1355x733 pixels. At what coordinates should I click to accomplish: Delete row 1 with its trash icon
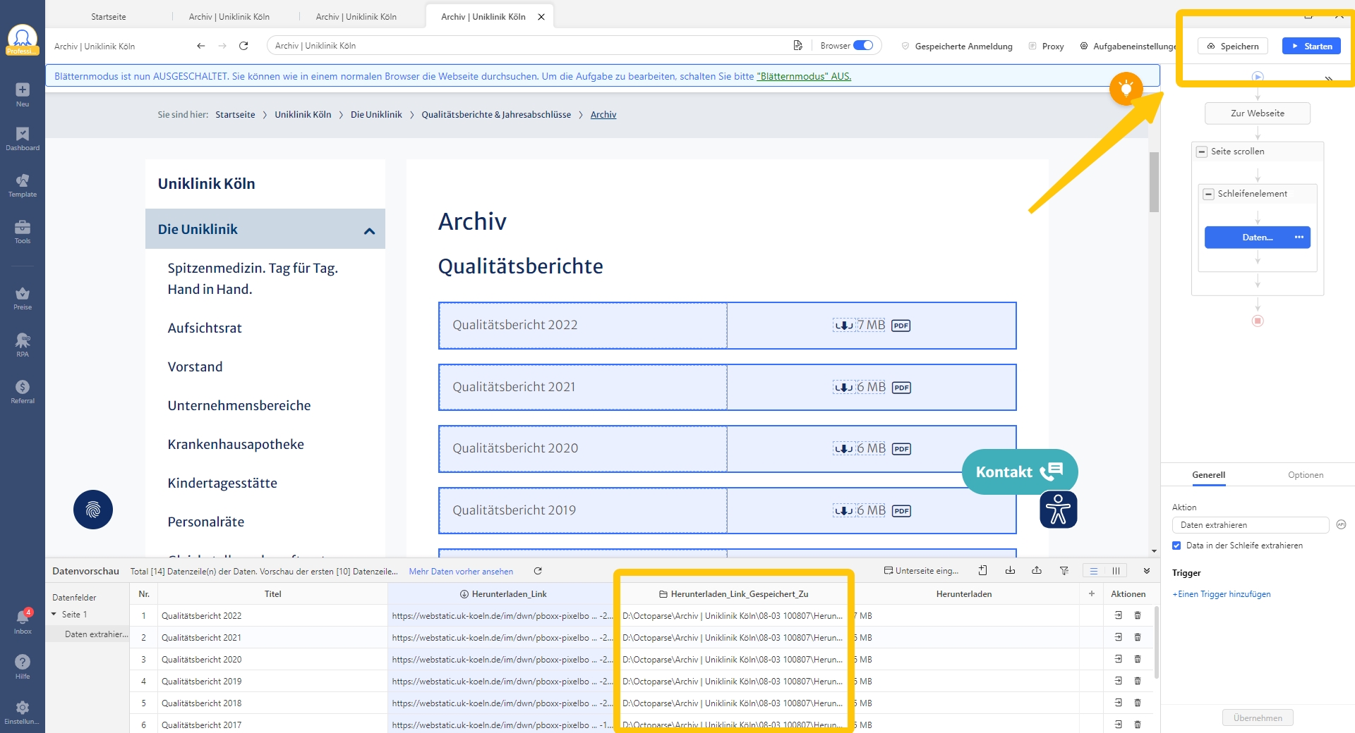1138,615
